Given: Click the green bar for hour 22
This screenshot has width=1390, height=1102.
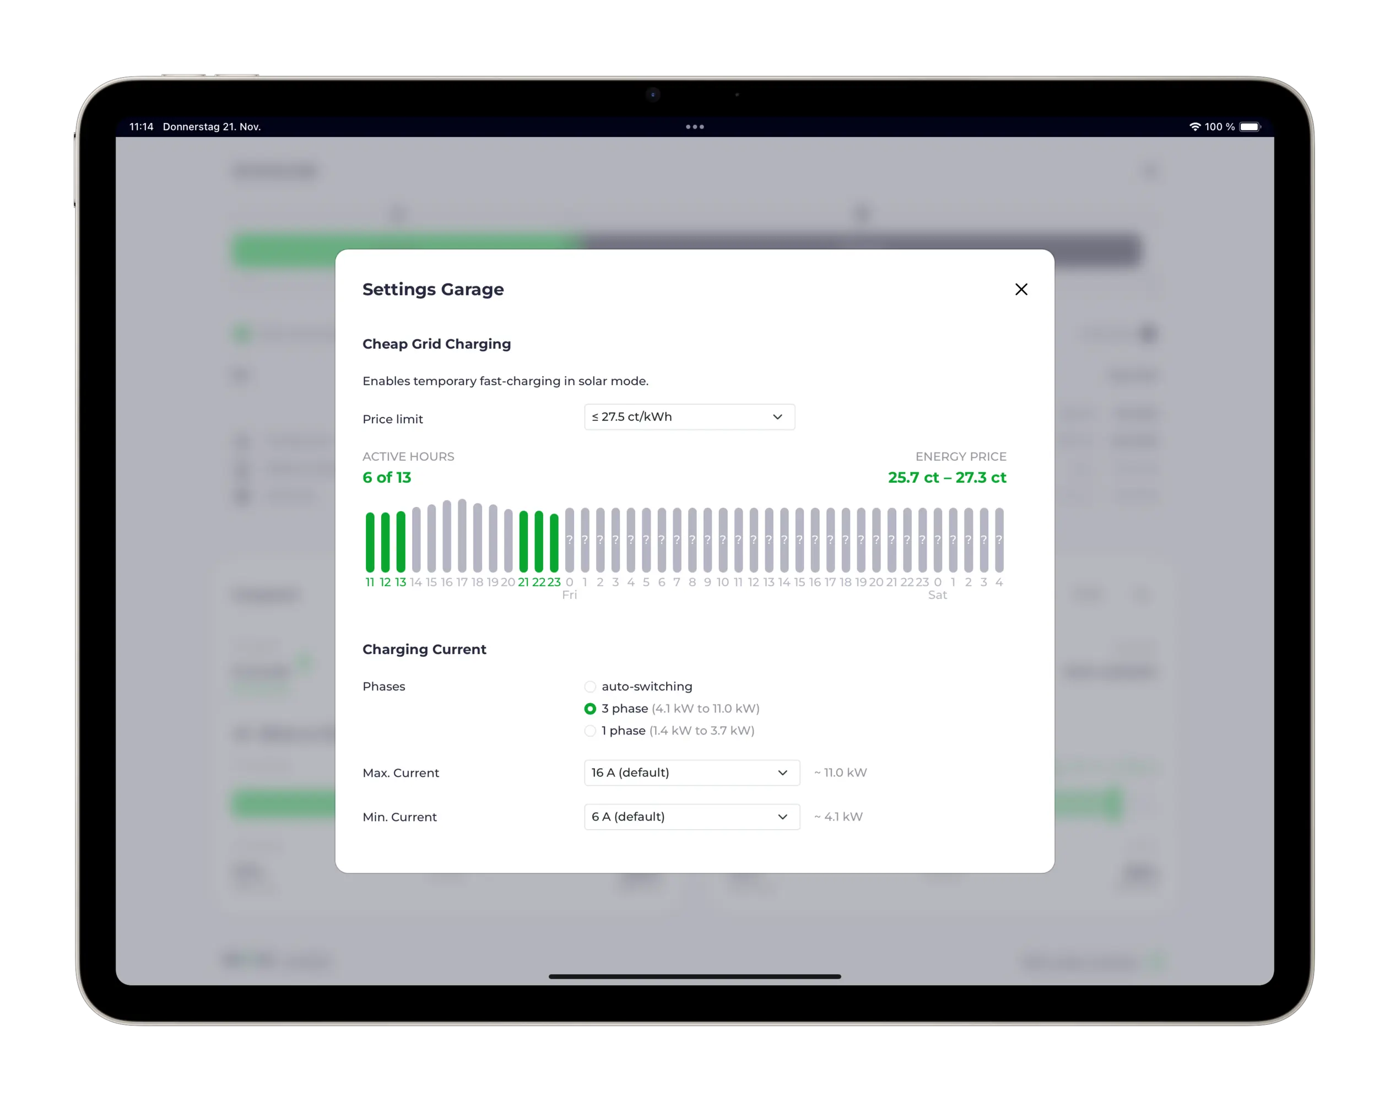Looking at the screenshot, I should pos(538,542).
